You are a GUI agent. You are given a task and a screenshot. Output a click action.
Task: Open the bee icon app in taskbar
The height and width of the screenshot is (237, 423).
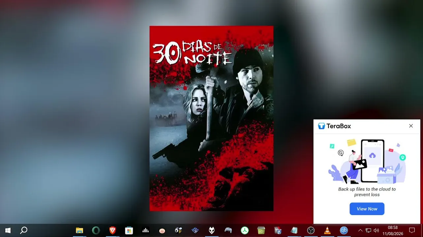(x=178, y=230)
